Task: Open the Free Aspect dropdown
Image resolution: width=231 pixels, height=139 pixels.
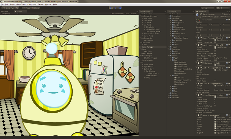Action: pyautogui.click(x=10, y=14)
